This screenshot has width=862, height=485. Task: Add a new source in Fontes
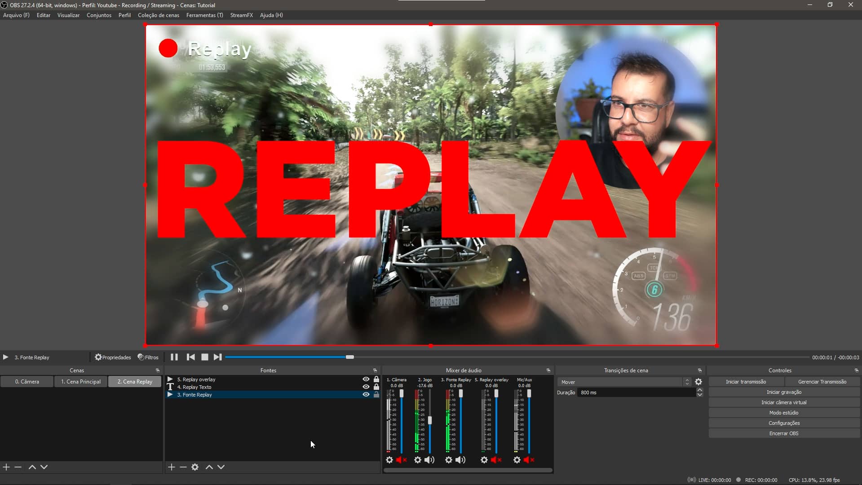pos(172,467)
